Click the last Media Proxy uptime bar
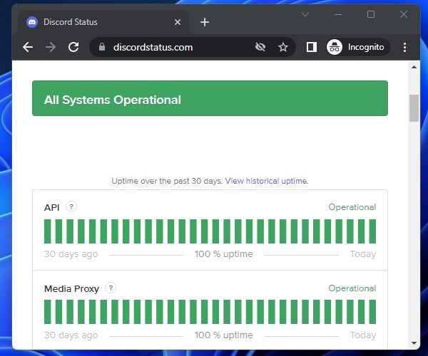Screen dimensions: 428x356 coord(372,312)
